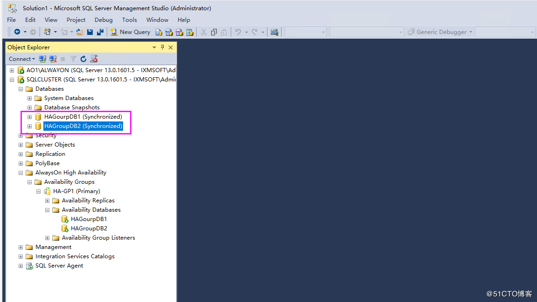Click the Disconnect server icon in Object Explorer

[53, 59]
